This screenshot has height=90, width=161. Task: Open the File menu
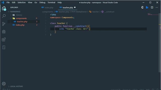tap(8, 2)
